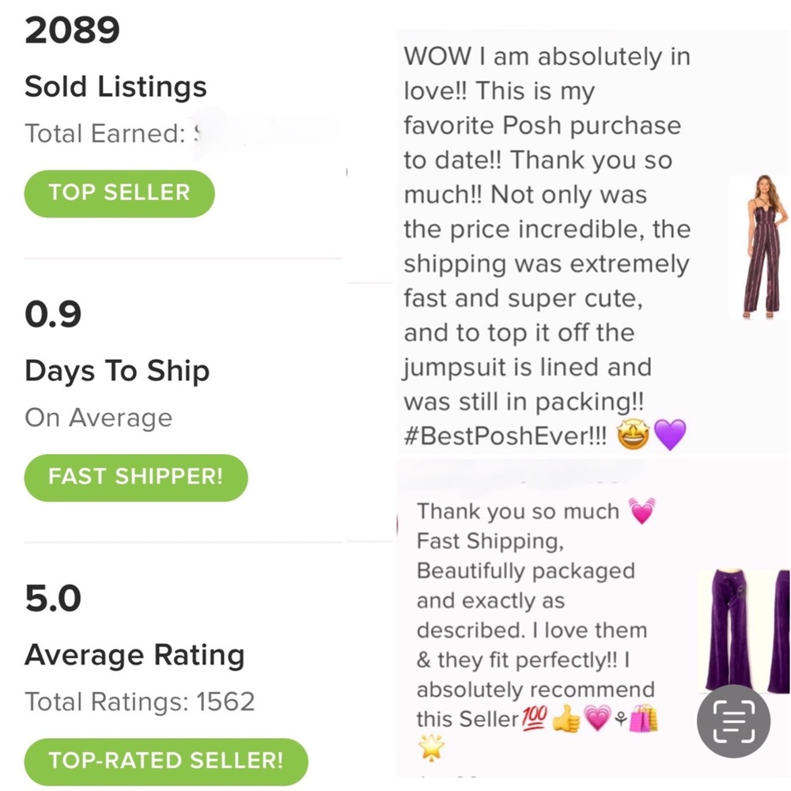
Task: Tap the shopping bags emoji
Action: pyautogui.click(x=642, y=719)
